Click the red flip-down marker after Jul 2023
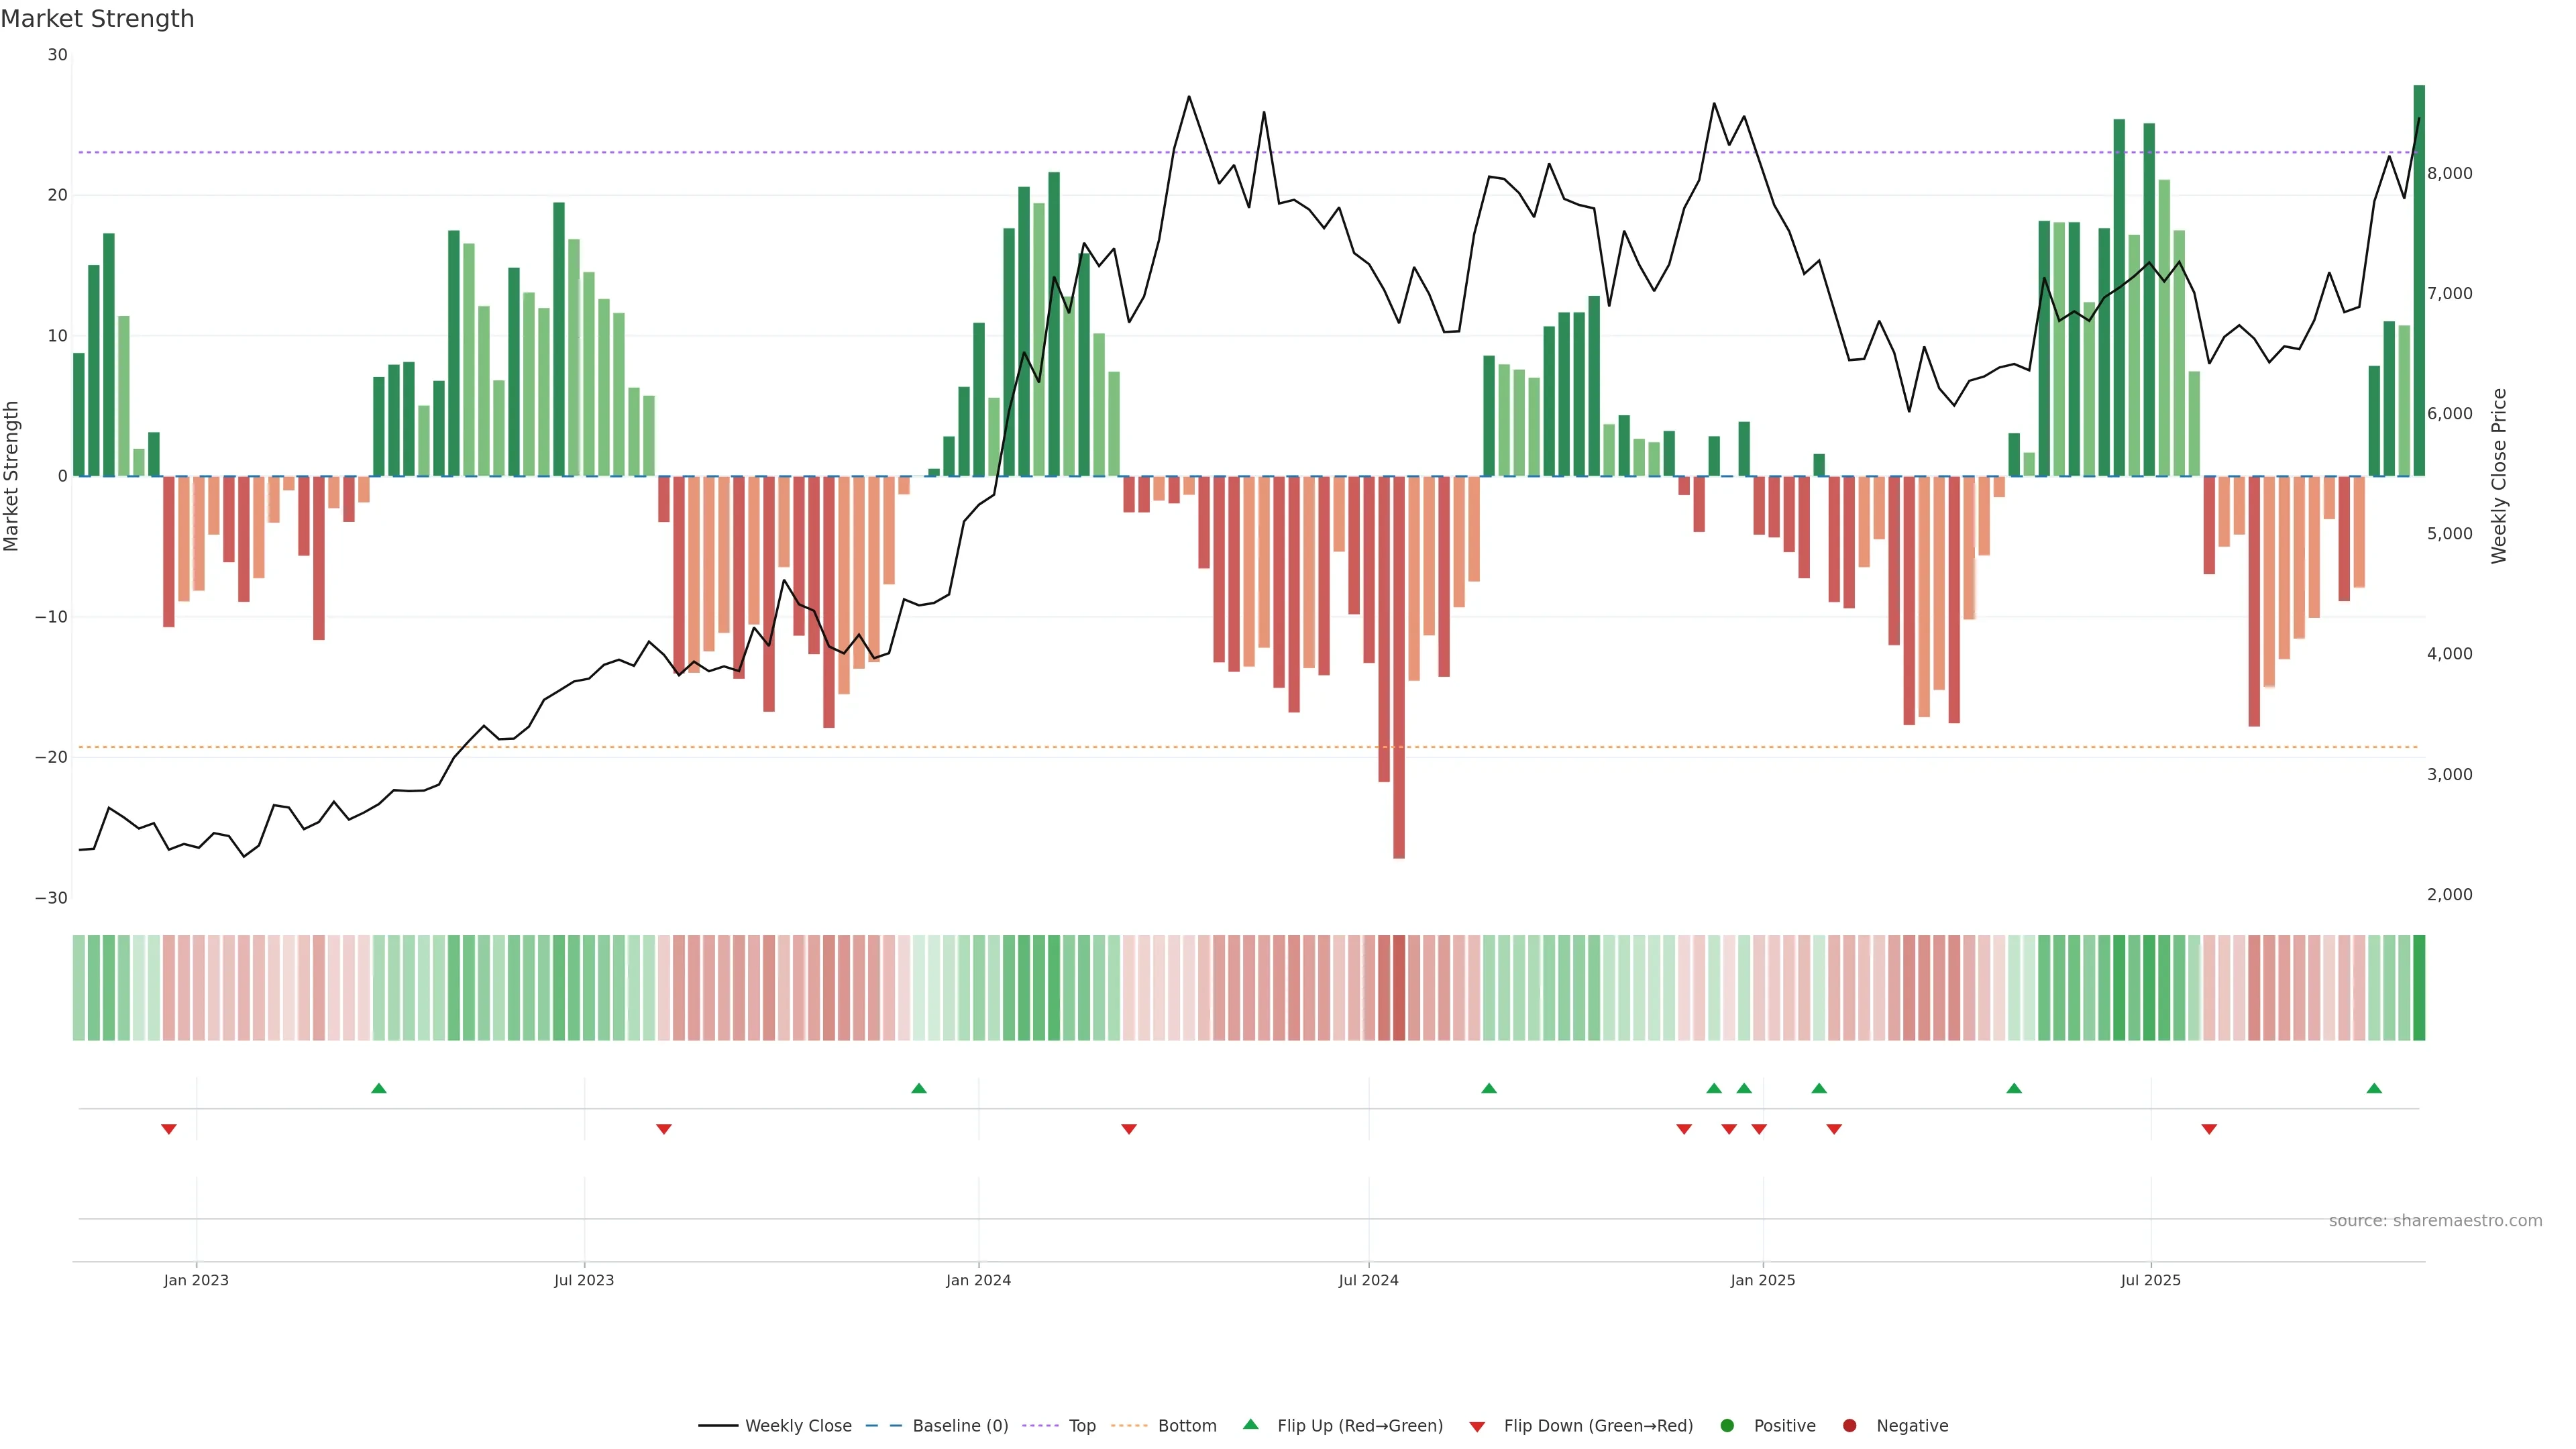Screen dimensions: 2576x1449 [x=664, y=1129]
